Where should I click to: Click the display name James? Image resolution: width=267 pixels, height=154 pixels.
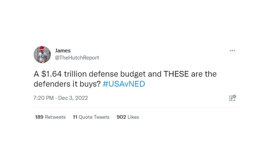(63, 51)
